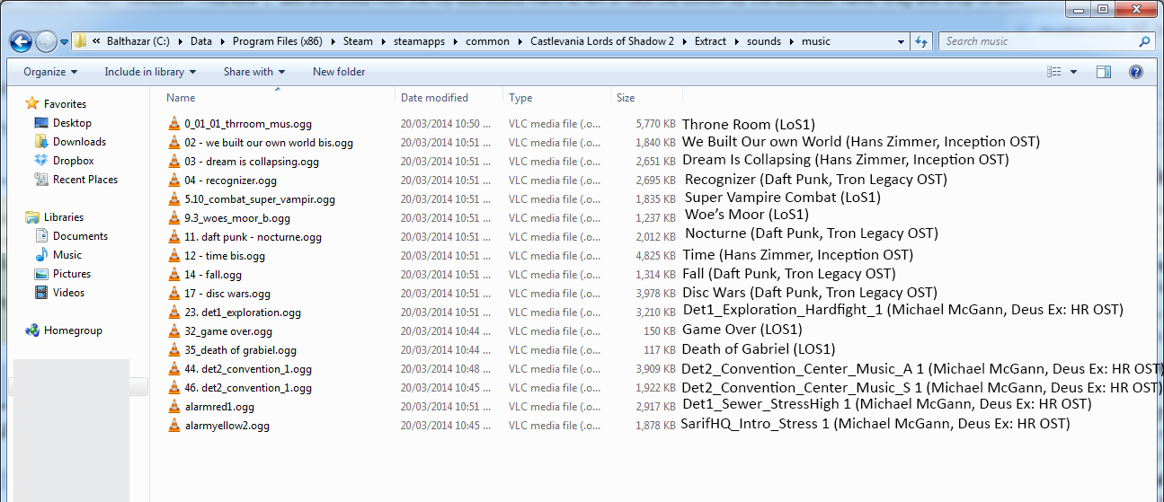Click VLC icon of 03 - dream is collapsing.ogg
Image resolution: width=1164 pixels, height=502 pixels.
tap(173, 162)
